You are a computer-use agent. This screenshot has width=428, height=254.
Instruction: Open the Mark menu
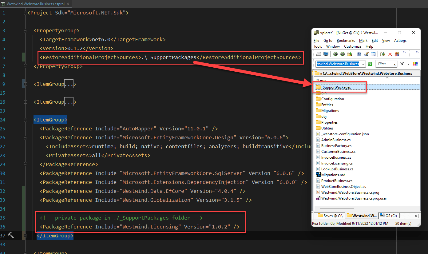[363, 41]
